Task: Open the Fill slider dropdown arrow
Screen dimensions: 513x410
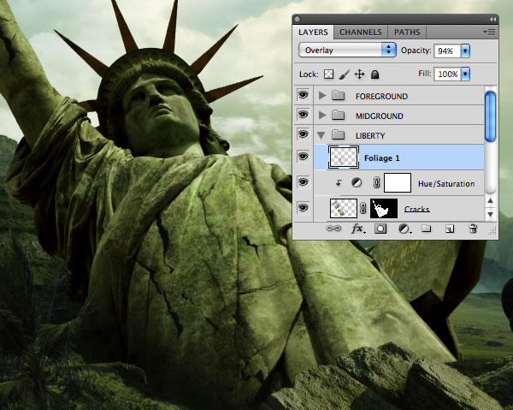Action: (465, 74)
